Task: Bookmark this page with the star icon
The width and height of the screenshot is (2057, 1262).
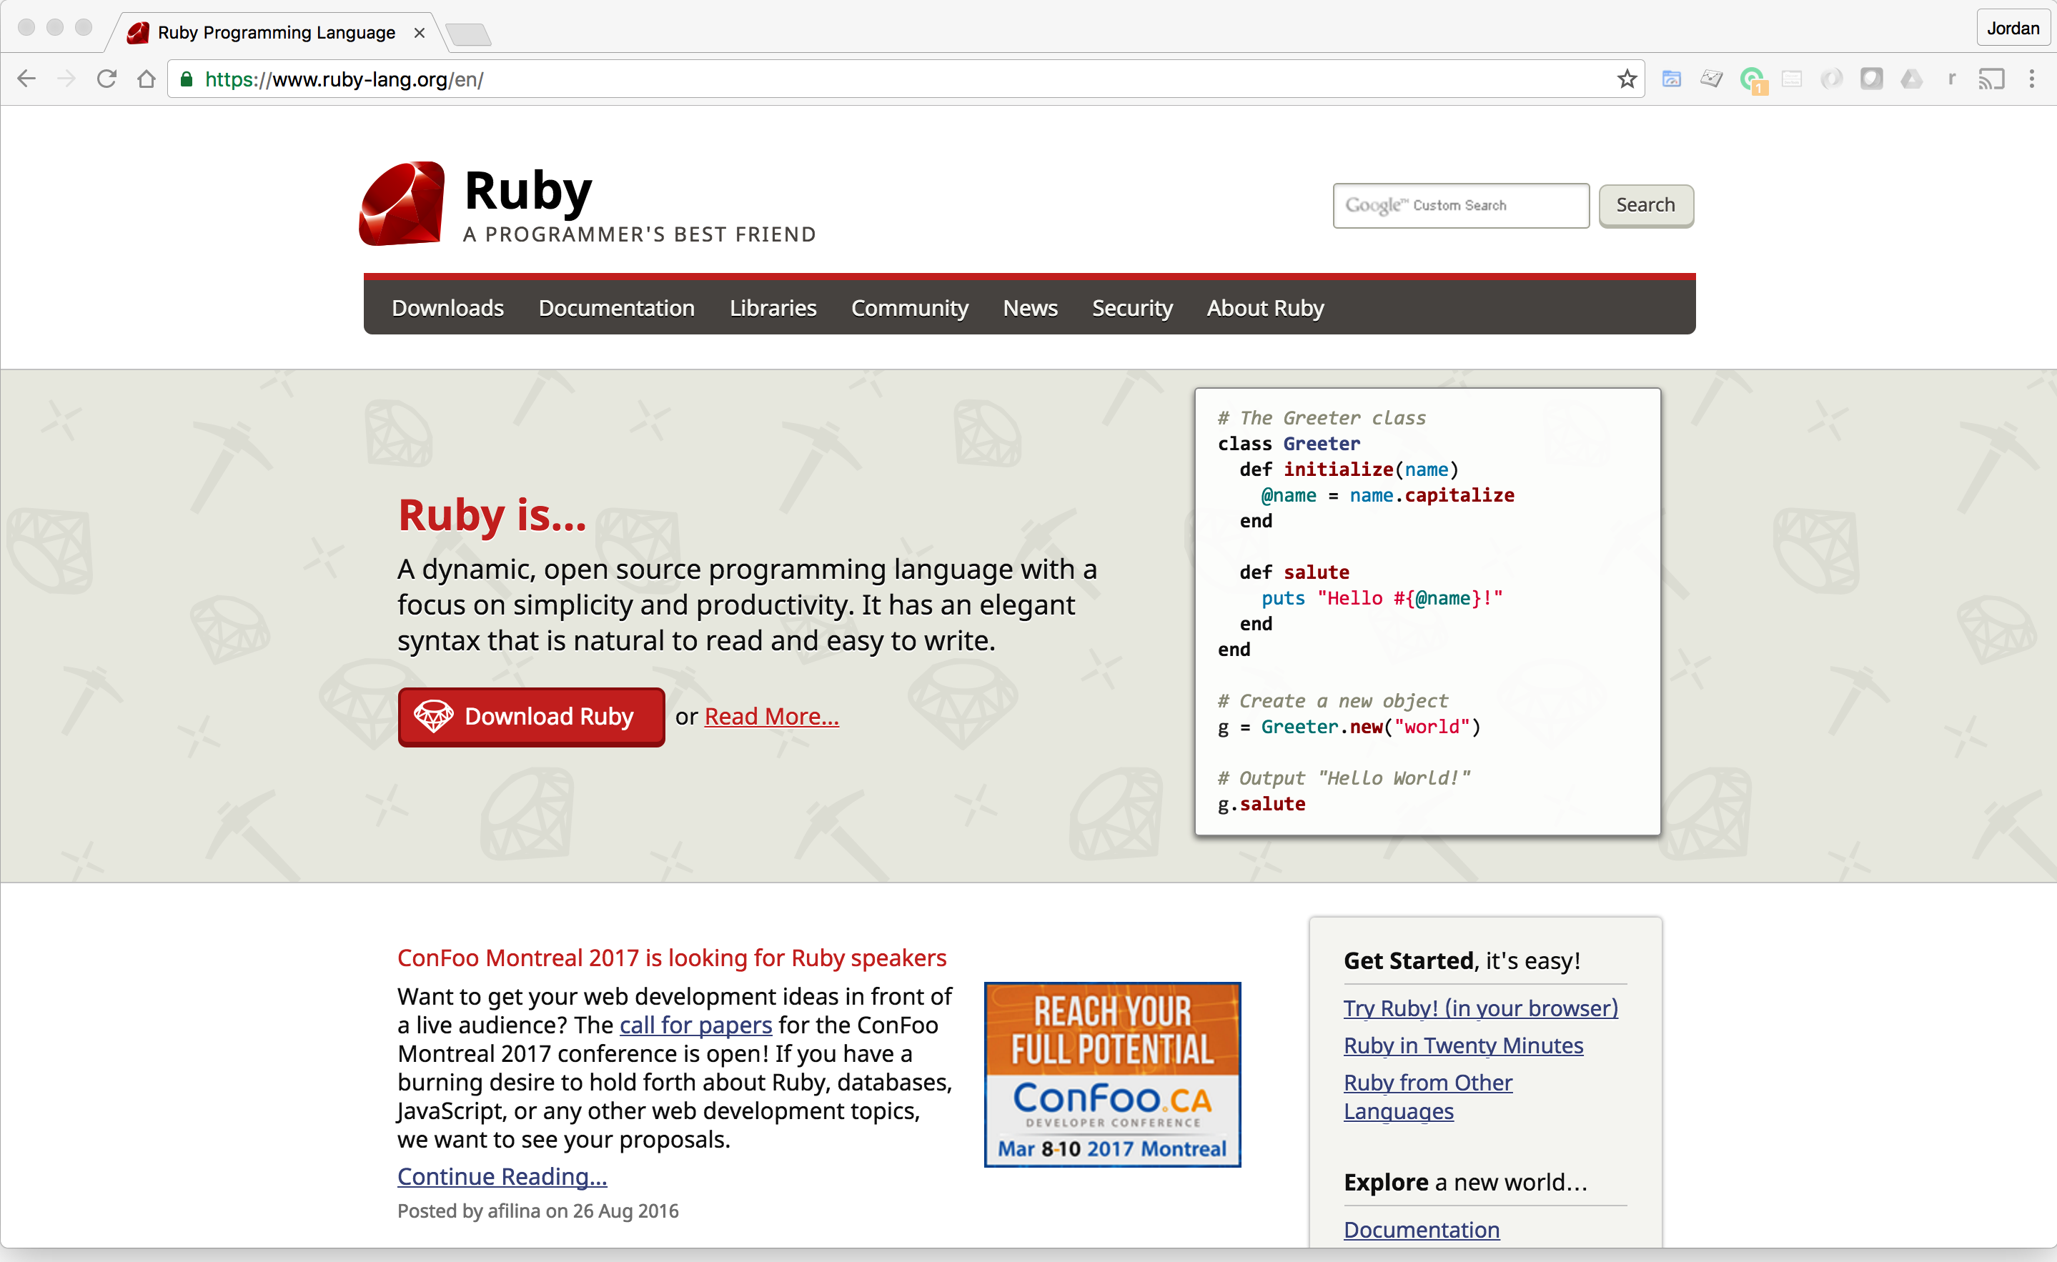Action: coord(1626,79)
